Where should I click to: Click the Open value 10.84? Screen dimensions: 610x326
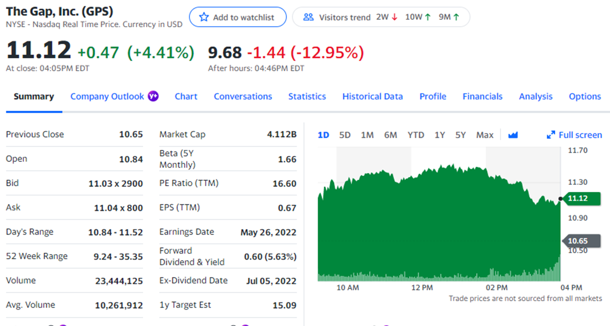[131, 159]
